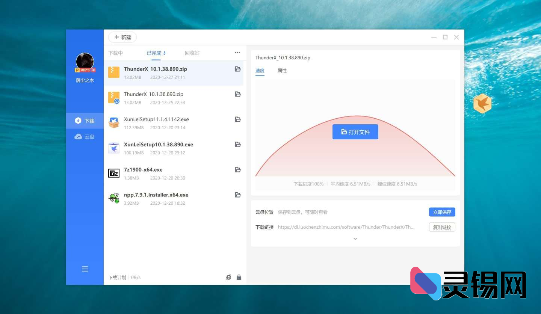Switch to the 回收站 recycle bin tab
541x314 pixels.
tap(192, 53)
